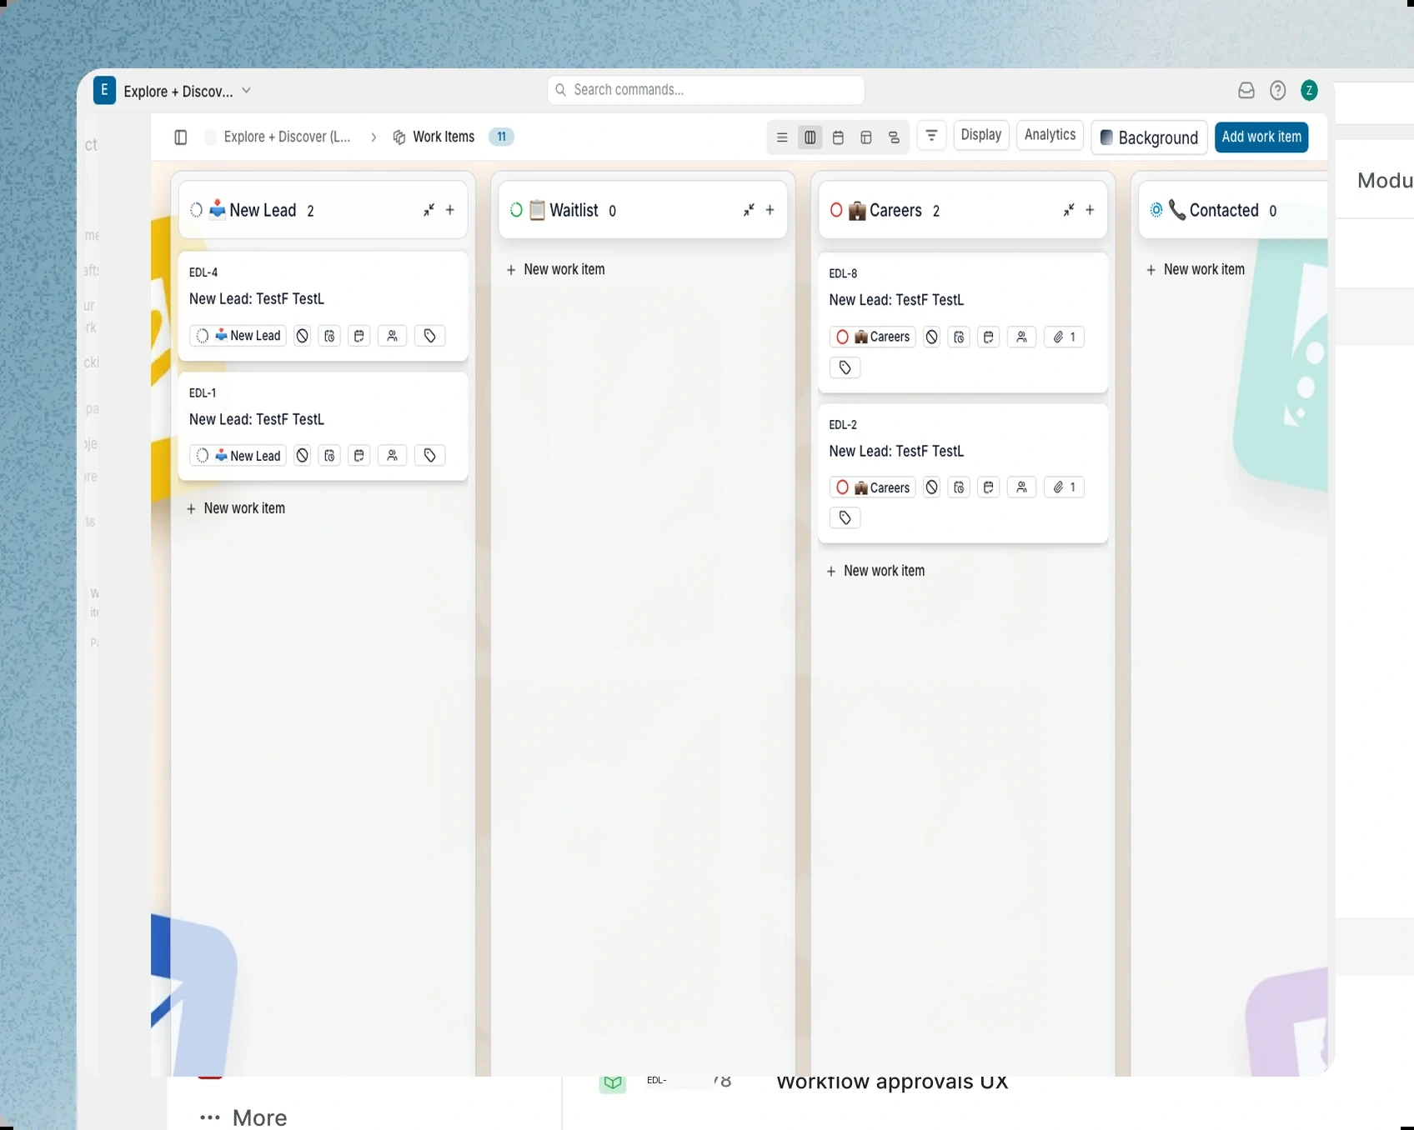1414x1130 pixels.
Task: Add New work item under Careers
Action: (875, 571)
